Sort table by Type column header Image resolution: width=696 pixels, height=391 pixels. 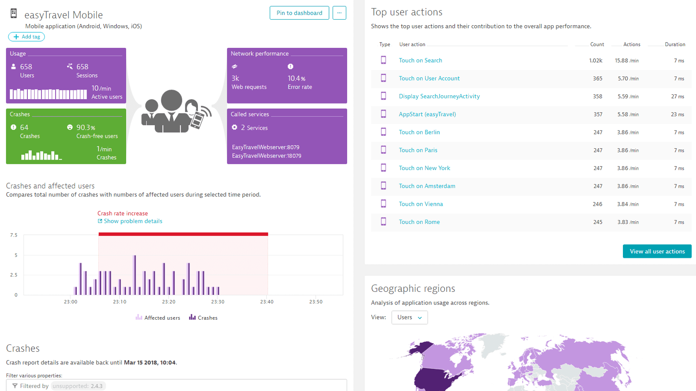tap(385, 44)
